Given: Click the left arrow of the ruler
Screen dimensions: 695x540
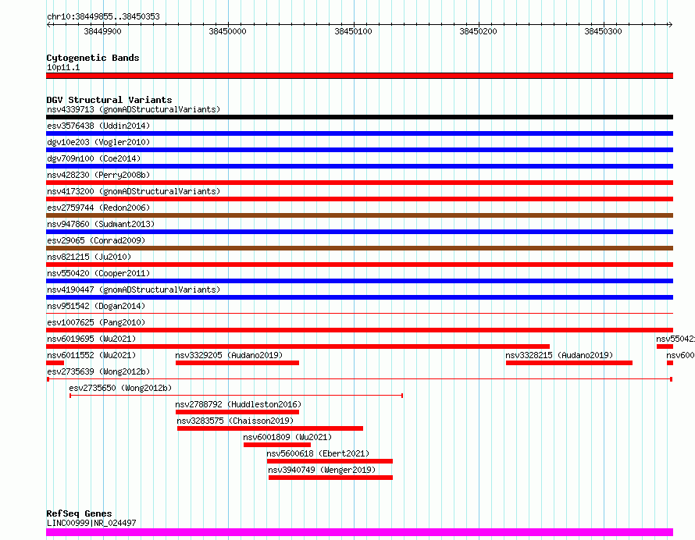Looking at the screenshot, I should (48, 24).
